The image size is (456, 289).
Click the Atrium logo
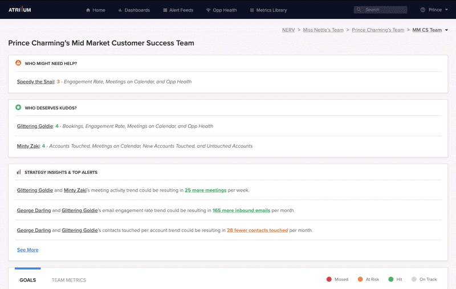pos(19,10)
